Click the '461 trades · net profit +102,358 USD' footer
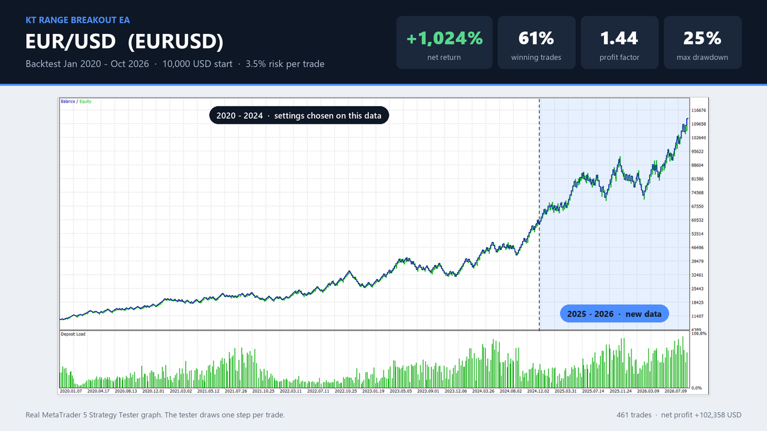The image size is (767, 431). (679, 415)
